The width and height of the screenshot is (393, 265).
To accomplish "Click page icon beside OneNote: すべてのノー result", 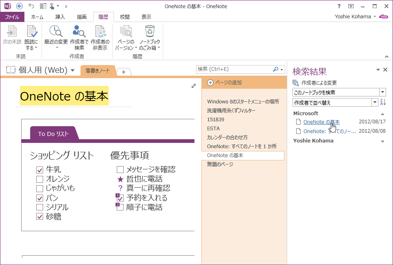I will pos(298,131).
